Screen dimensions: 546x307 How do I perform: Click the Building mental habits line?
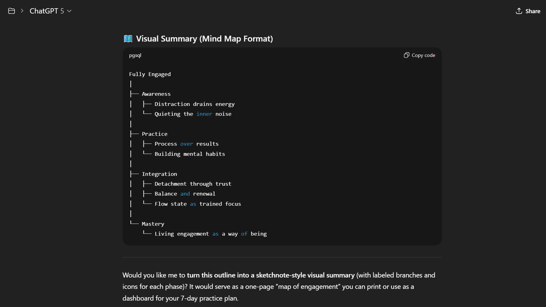pyautogui.click(x=190, y=154)
